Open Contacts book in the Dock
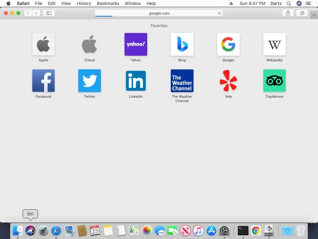Screen dimensions: 318x239 click(82, 231)
